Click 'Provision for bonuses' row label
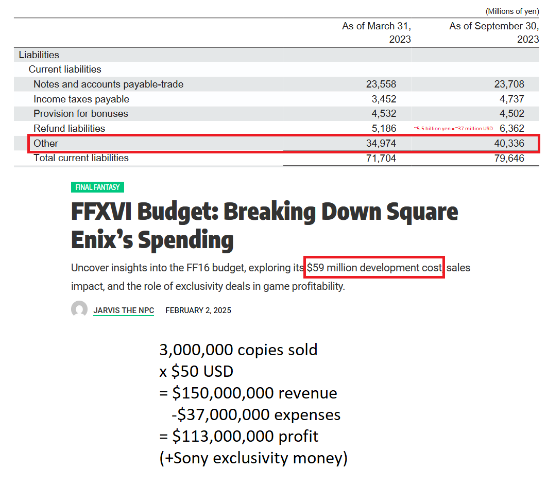Screen dimensions: 547x486 tap(80, 114)
